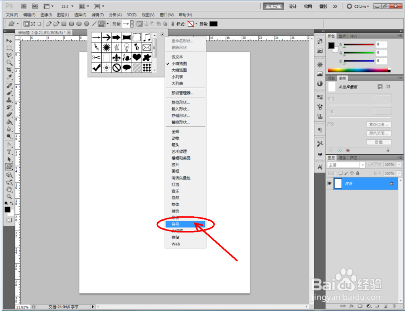Choose the Line shape in options bar
Image resolution: width=405 pixels, height=311 pixels.
pyautogui.click(x=94, y=24)
